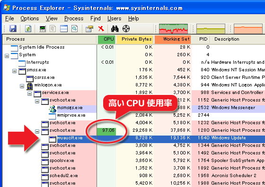
Task: Collapse svchost.exe PID 1280 tree node
Action: coord(37,131)
